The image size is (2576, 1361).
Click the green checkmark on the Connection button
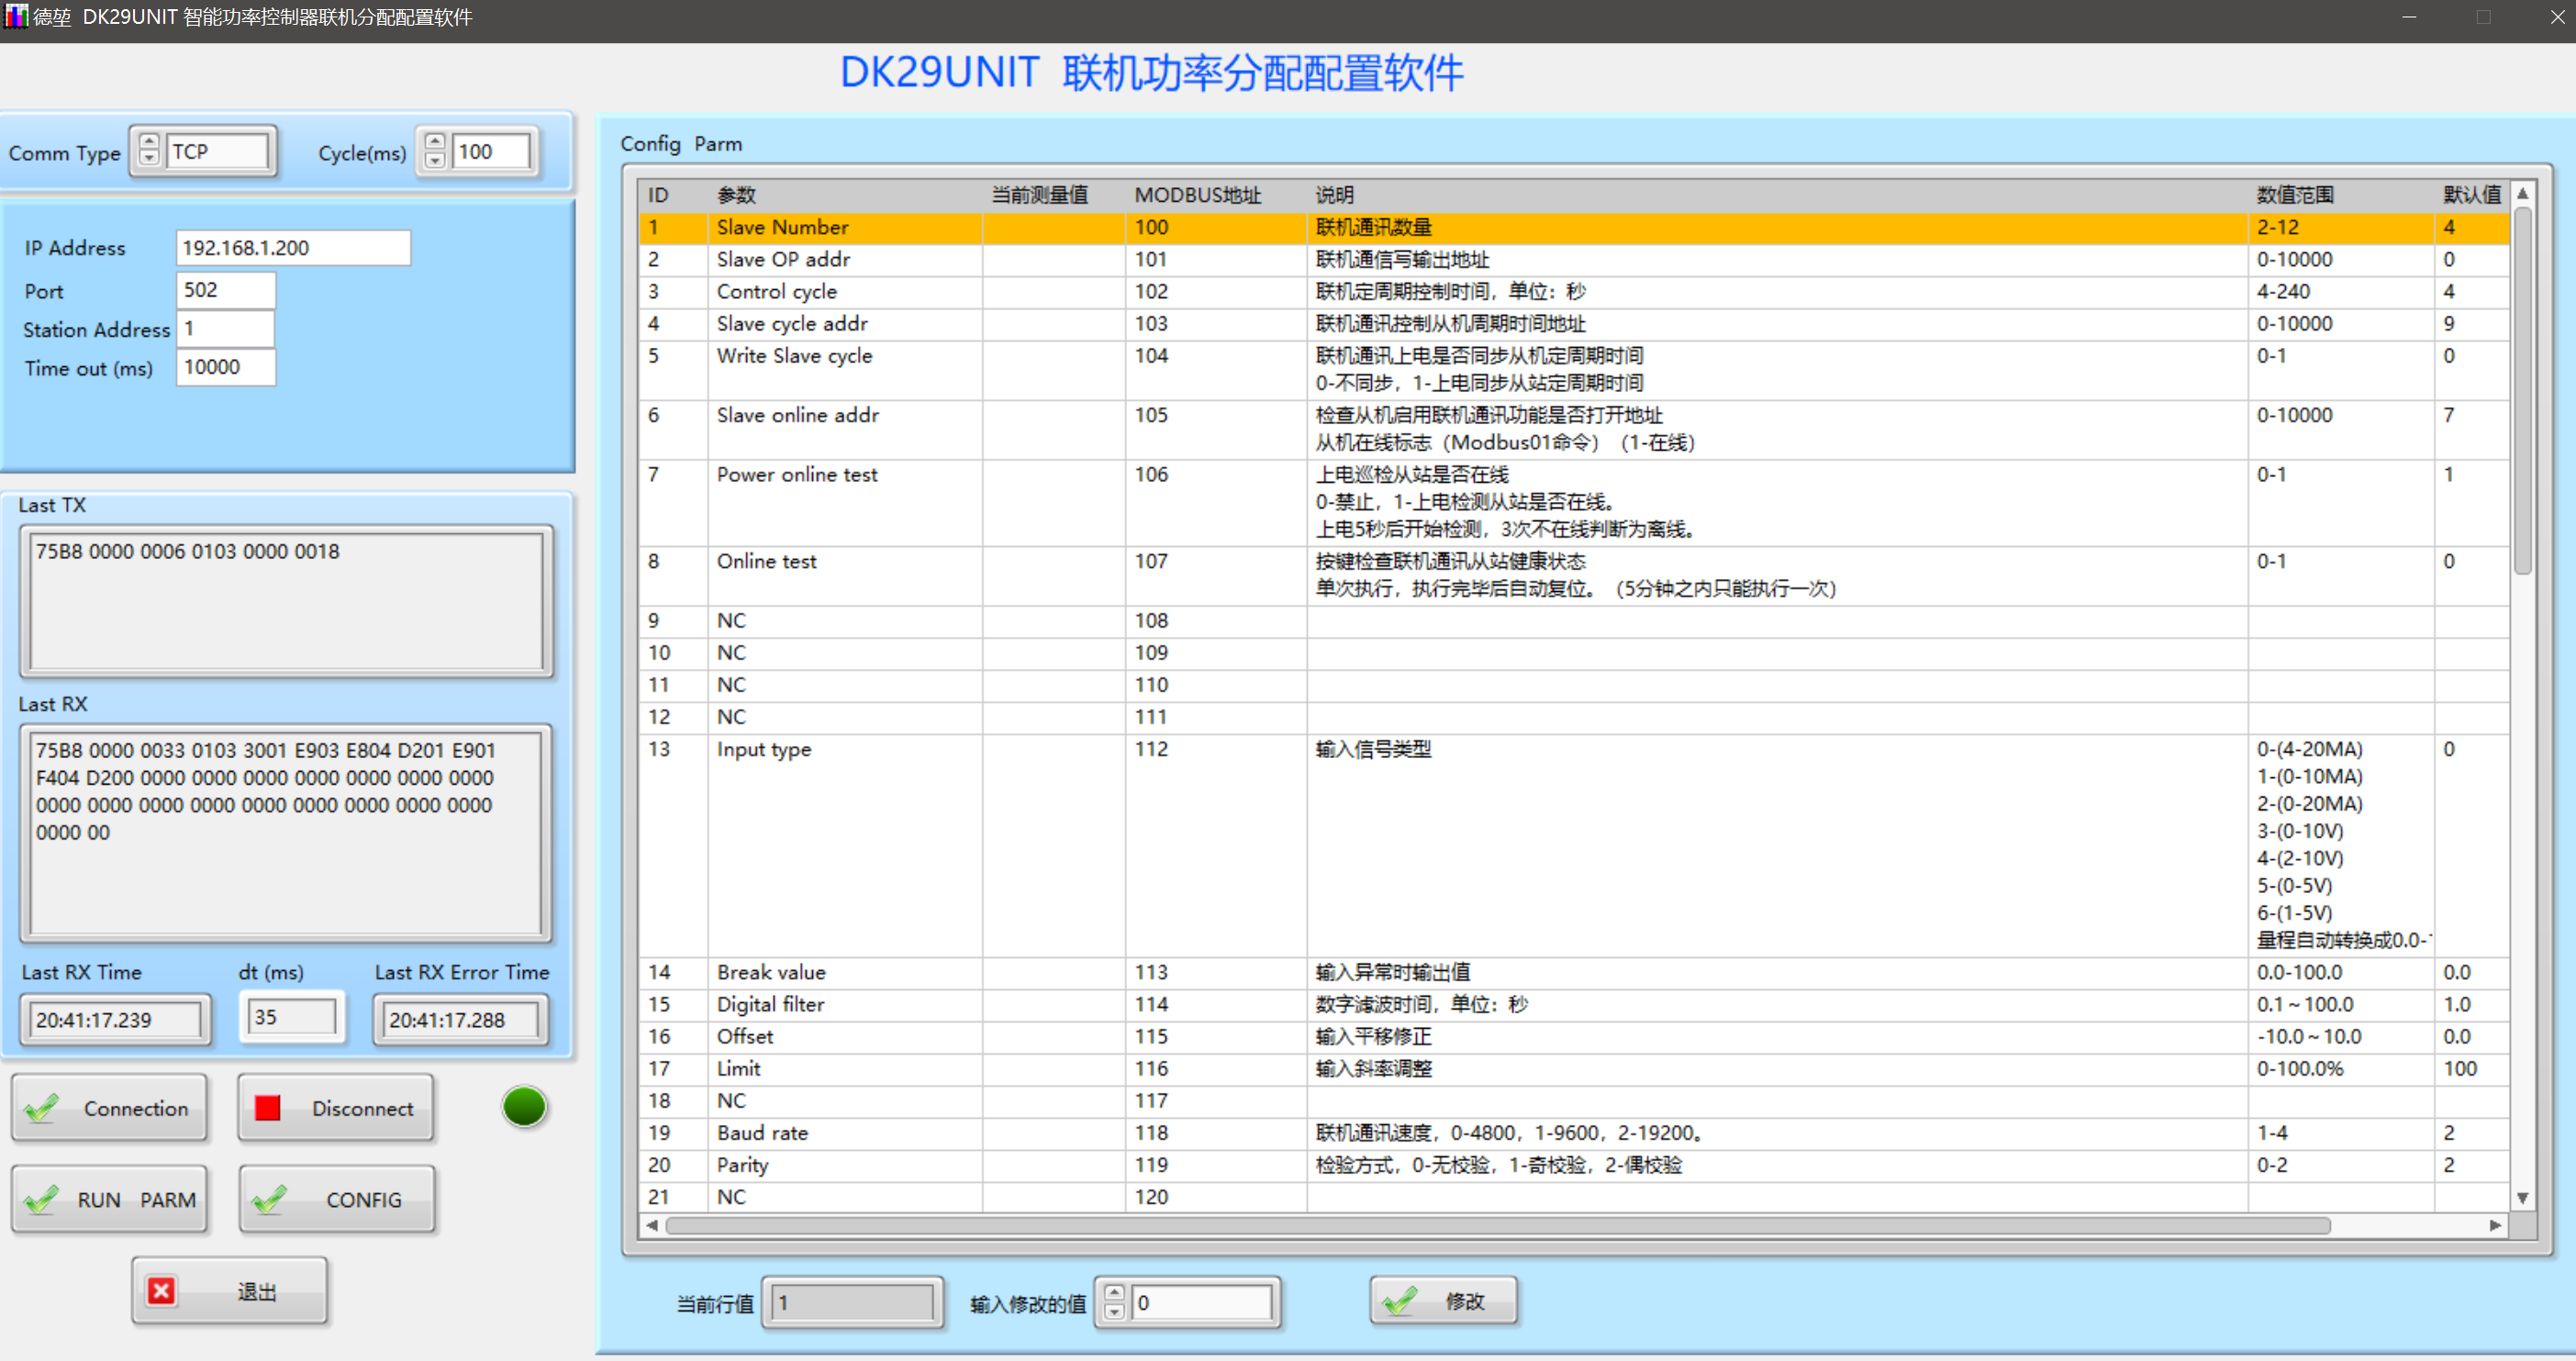[x=42, y=1108]
